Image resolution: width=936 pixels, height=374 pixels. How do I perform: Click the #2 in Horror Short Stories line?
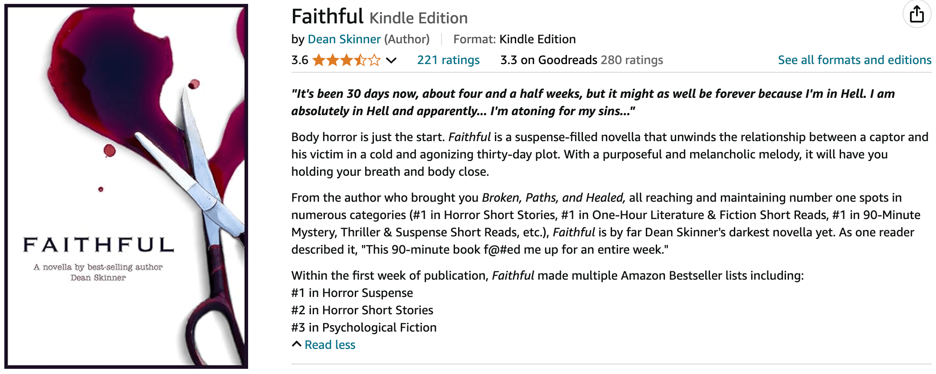[x=362, y=310]
